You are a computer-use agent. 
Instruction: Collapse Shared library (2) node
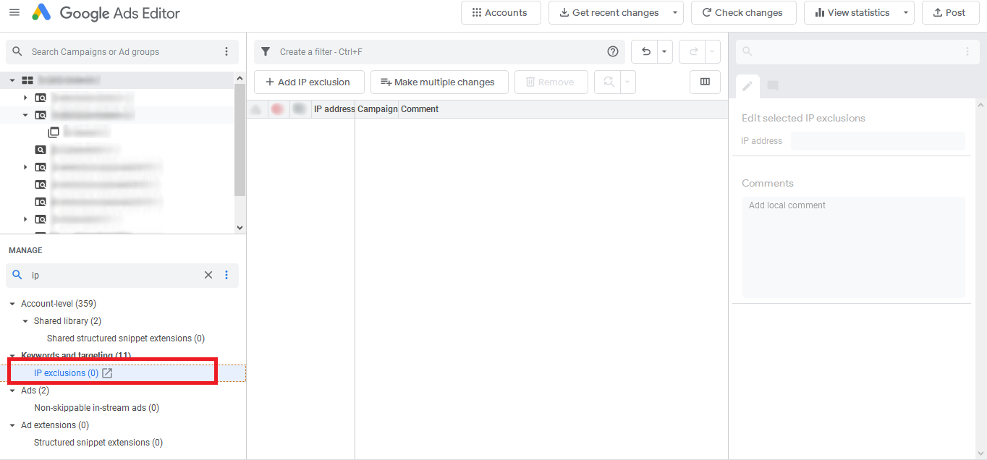(x=25, y=321)
